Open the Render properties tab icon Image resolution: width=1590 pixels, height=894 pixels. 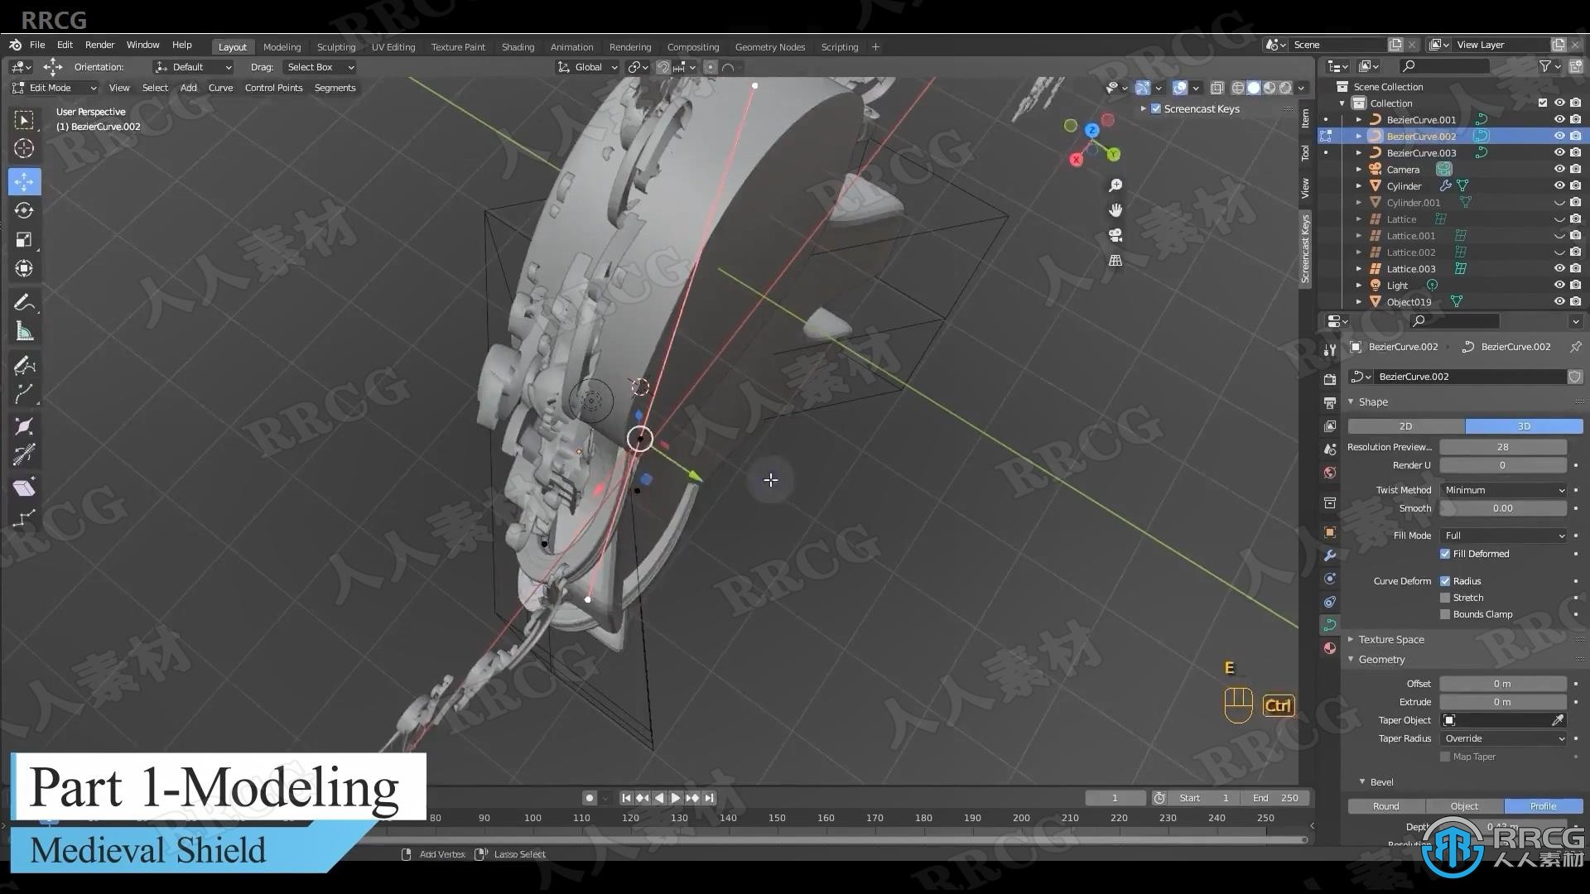click(1329, 379)
